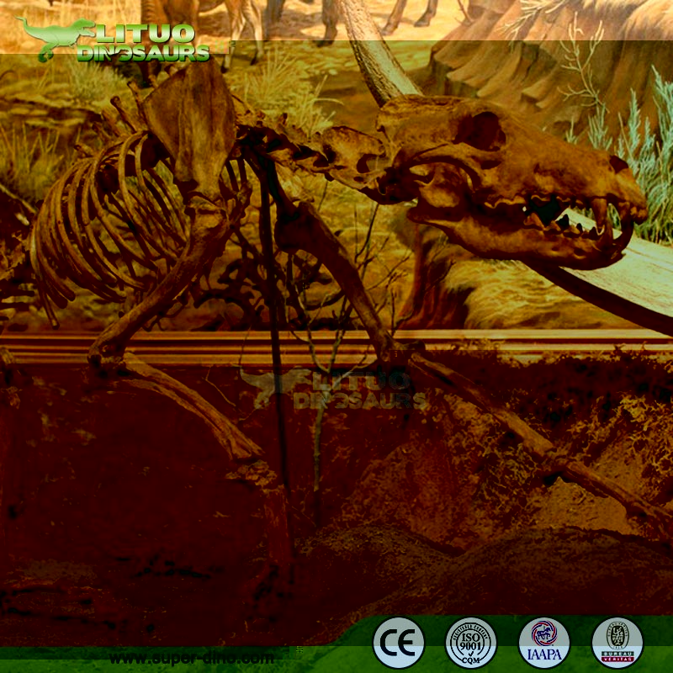673x673 pixels.
Task: Click the Bureau Veritas certification badge
Action: coord(617,643)
